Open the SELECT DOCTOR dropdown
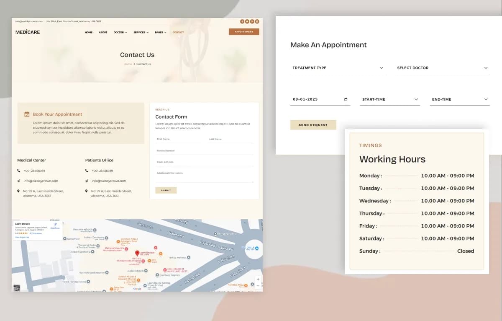This screenshot has width=502, height=321. tap(442, 68)
